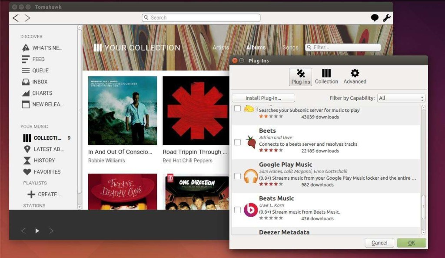Confirm the Plug-Ins dialog with OK

pos(412,243)
